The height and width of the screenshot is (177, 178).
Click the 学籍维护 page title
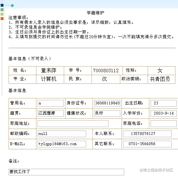pyautogui.click(x=95, y=13)
